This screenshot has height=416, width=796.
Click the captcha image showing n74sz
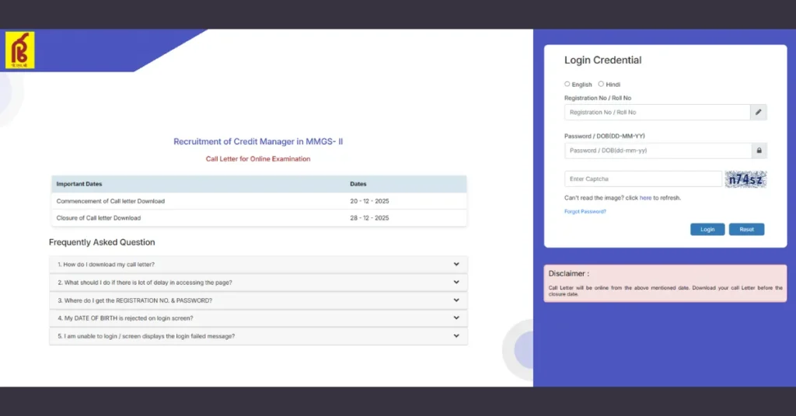[x=745, y=179]
